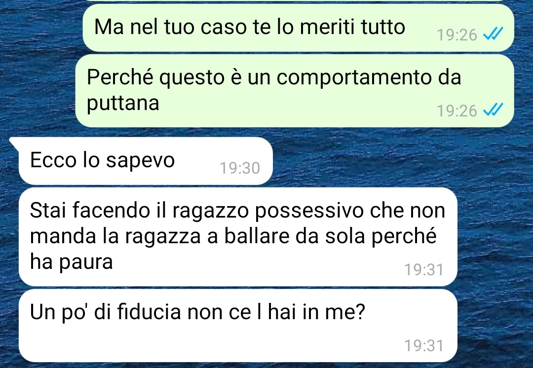Click the bubble tail of 'Ecco lo sapevo'
533x368 pixels.
tap(14, 143)
